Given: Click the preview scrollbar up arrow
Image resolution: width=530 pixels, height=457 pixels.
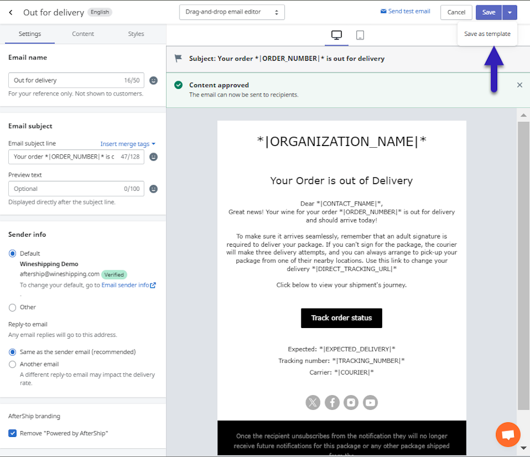Looking at the screenshot, I should pos(524,115).
